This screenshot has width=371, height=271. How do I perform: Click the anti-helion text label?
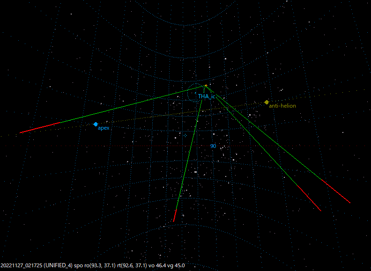click(282, 106)
